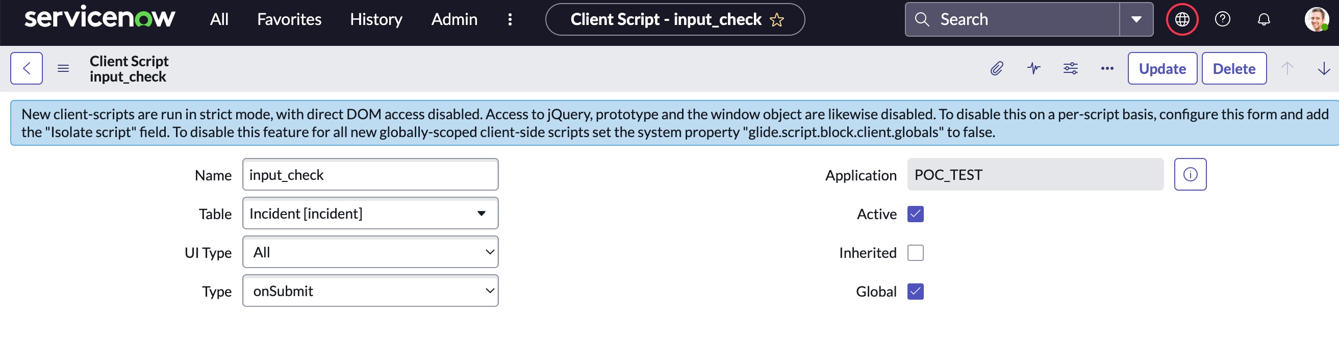Enable the Inherited checkbox
This screenshot has height=343, width=1339.
pos(915,253)
